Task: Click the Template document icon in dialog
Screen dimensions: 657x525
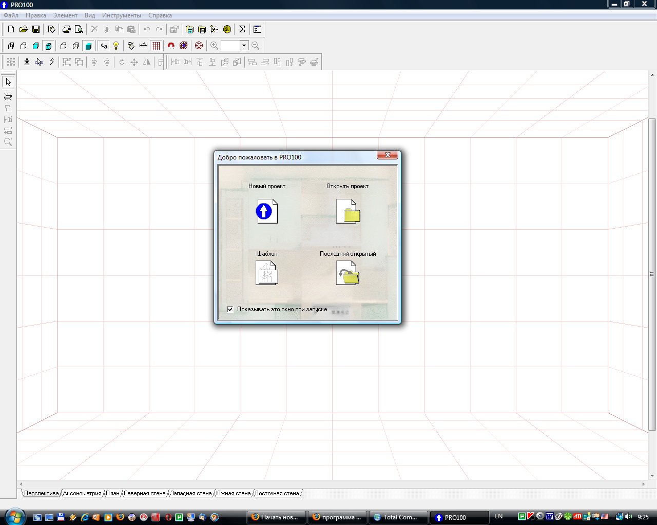Action: (267, 273)
